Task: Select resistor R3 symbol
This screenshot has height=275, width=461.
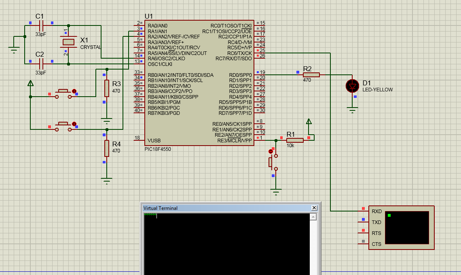Action: pyautogui.click(x=107, y=88)
